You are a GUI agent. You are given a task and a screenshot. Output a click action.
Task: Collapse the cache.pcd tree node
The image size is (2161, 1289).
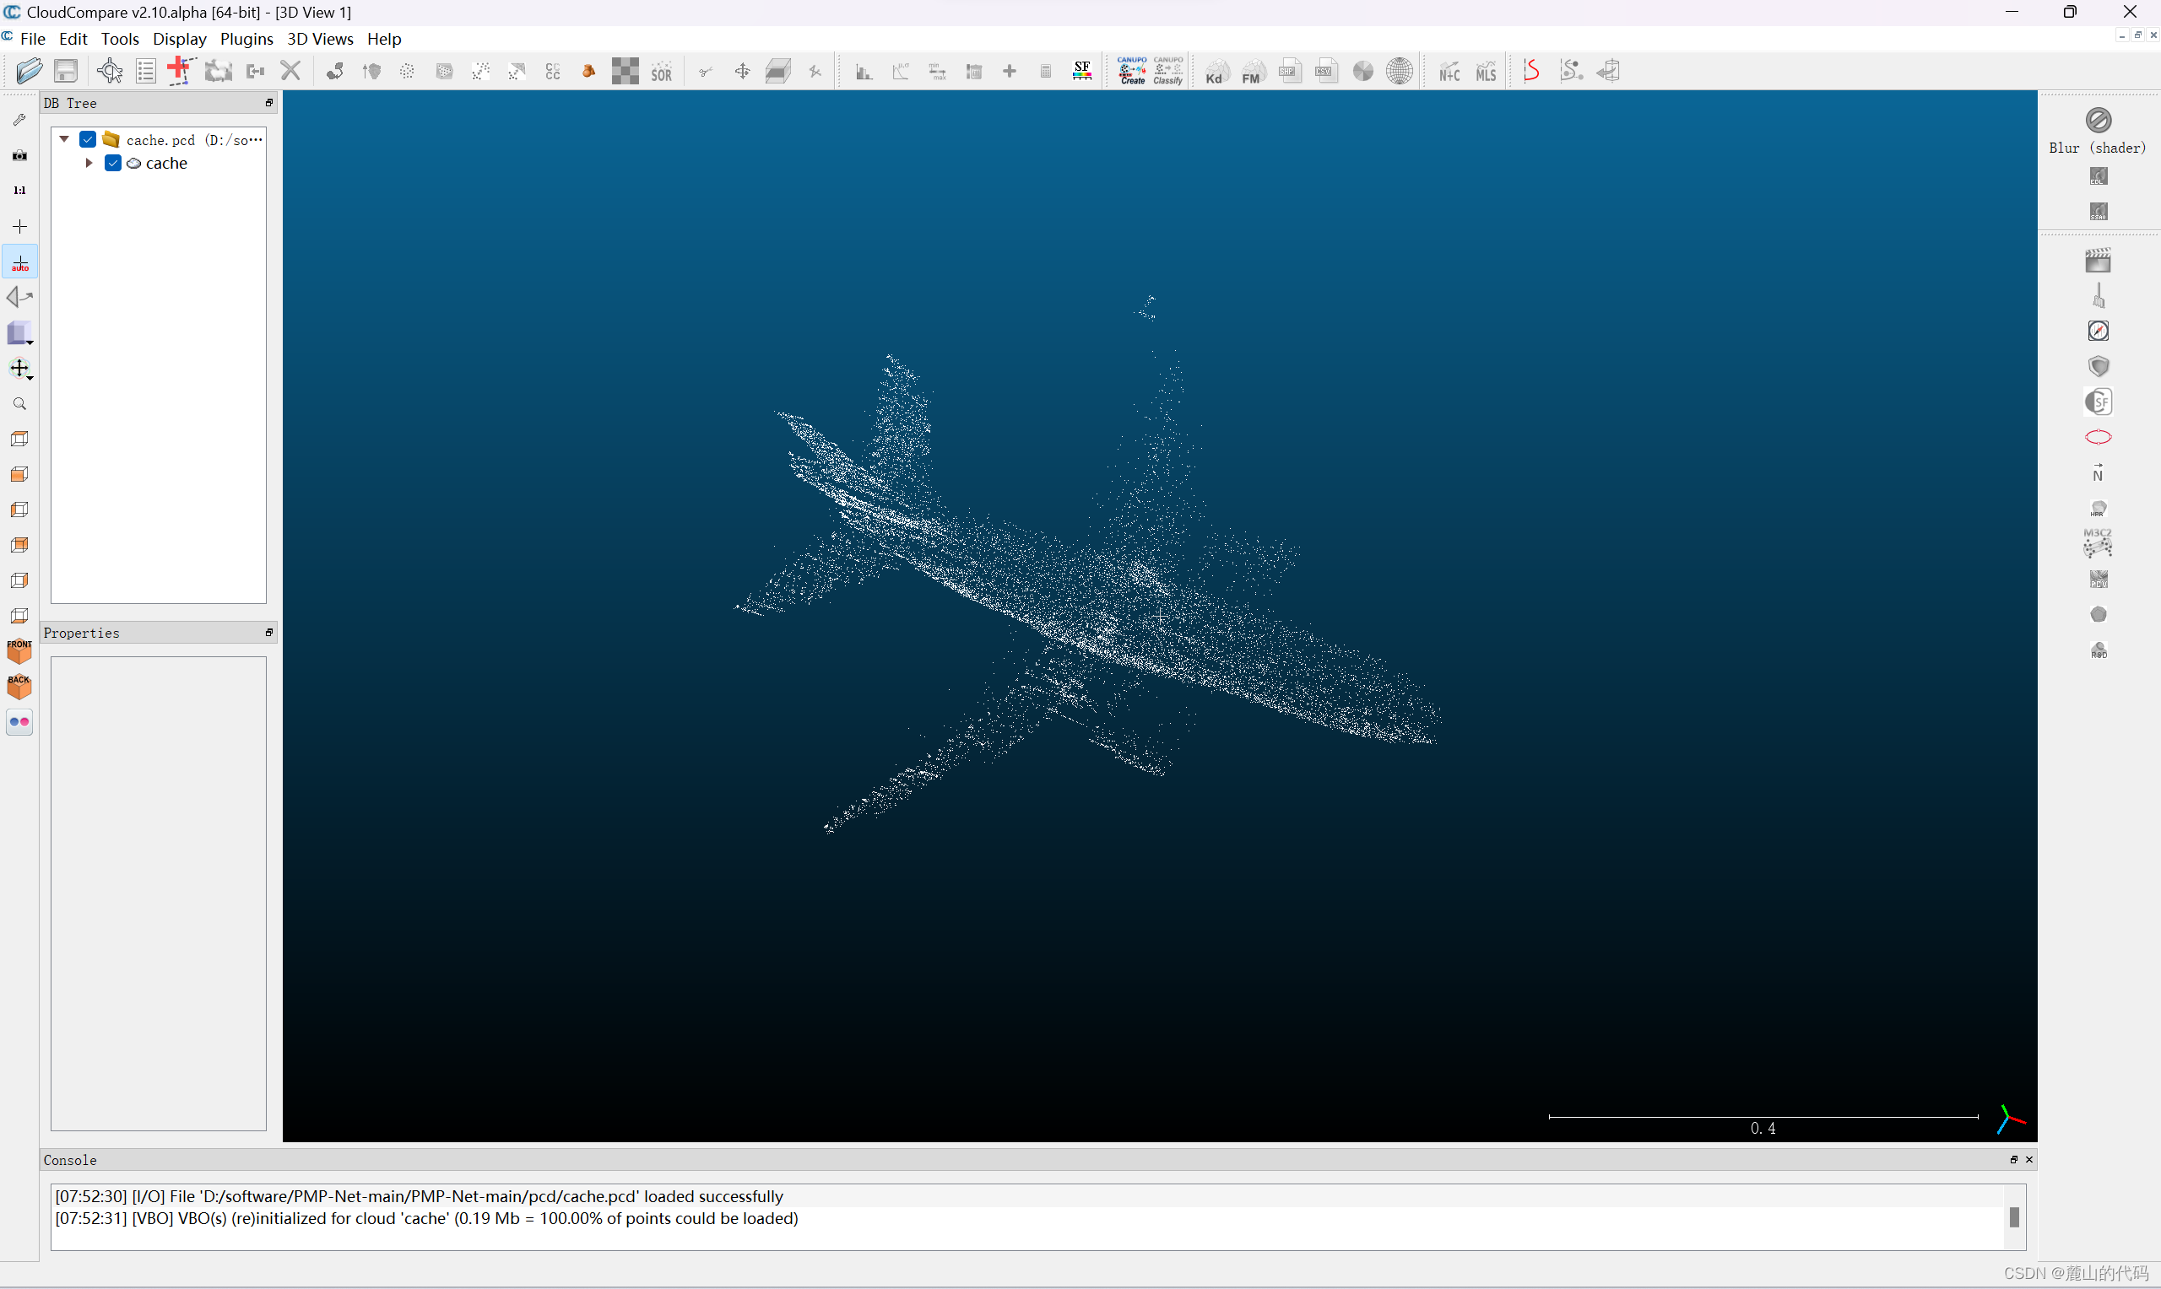coord(64,139)
